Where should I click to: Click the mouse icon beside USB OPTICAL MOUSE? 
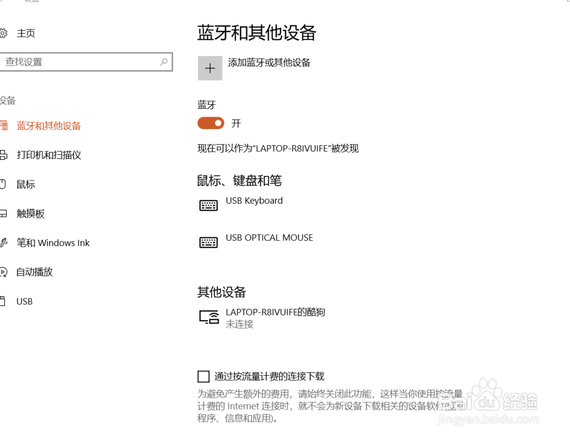(x=208, y=242)
